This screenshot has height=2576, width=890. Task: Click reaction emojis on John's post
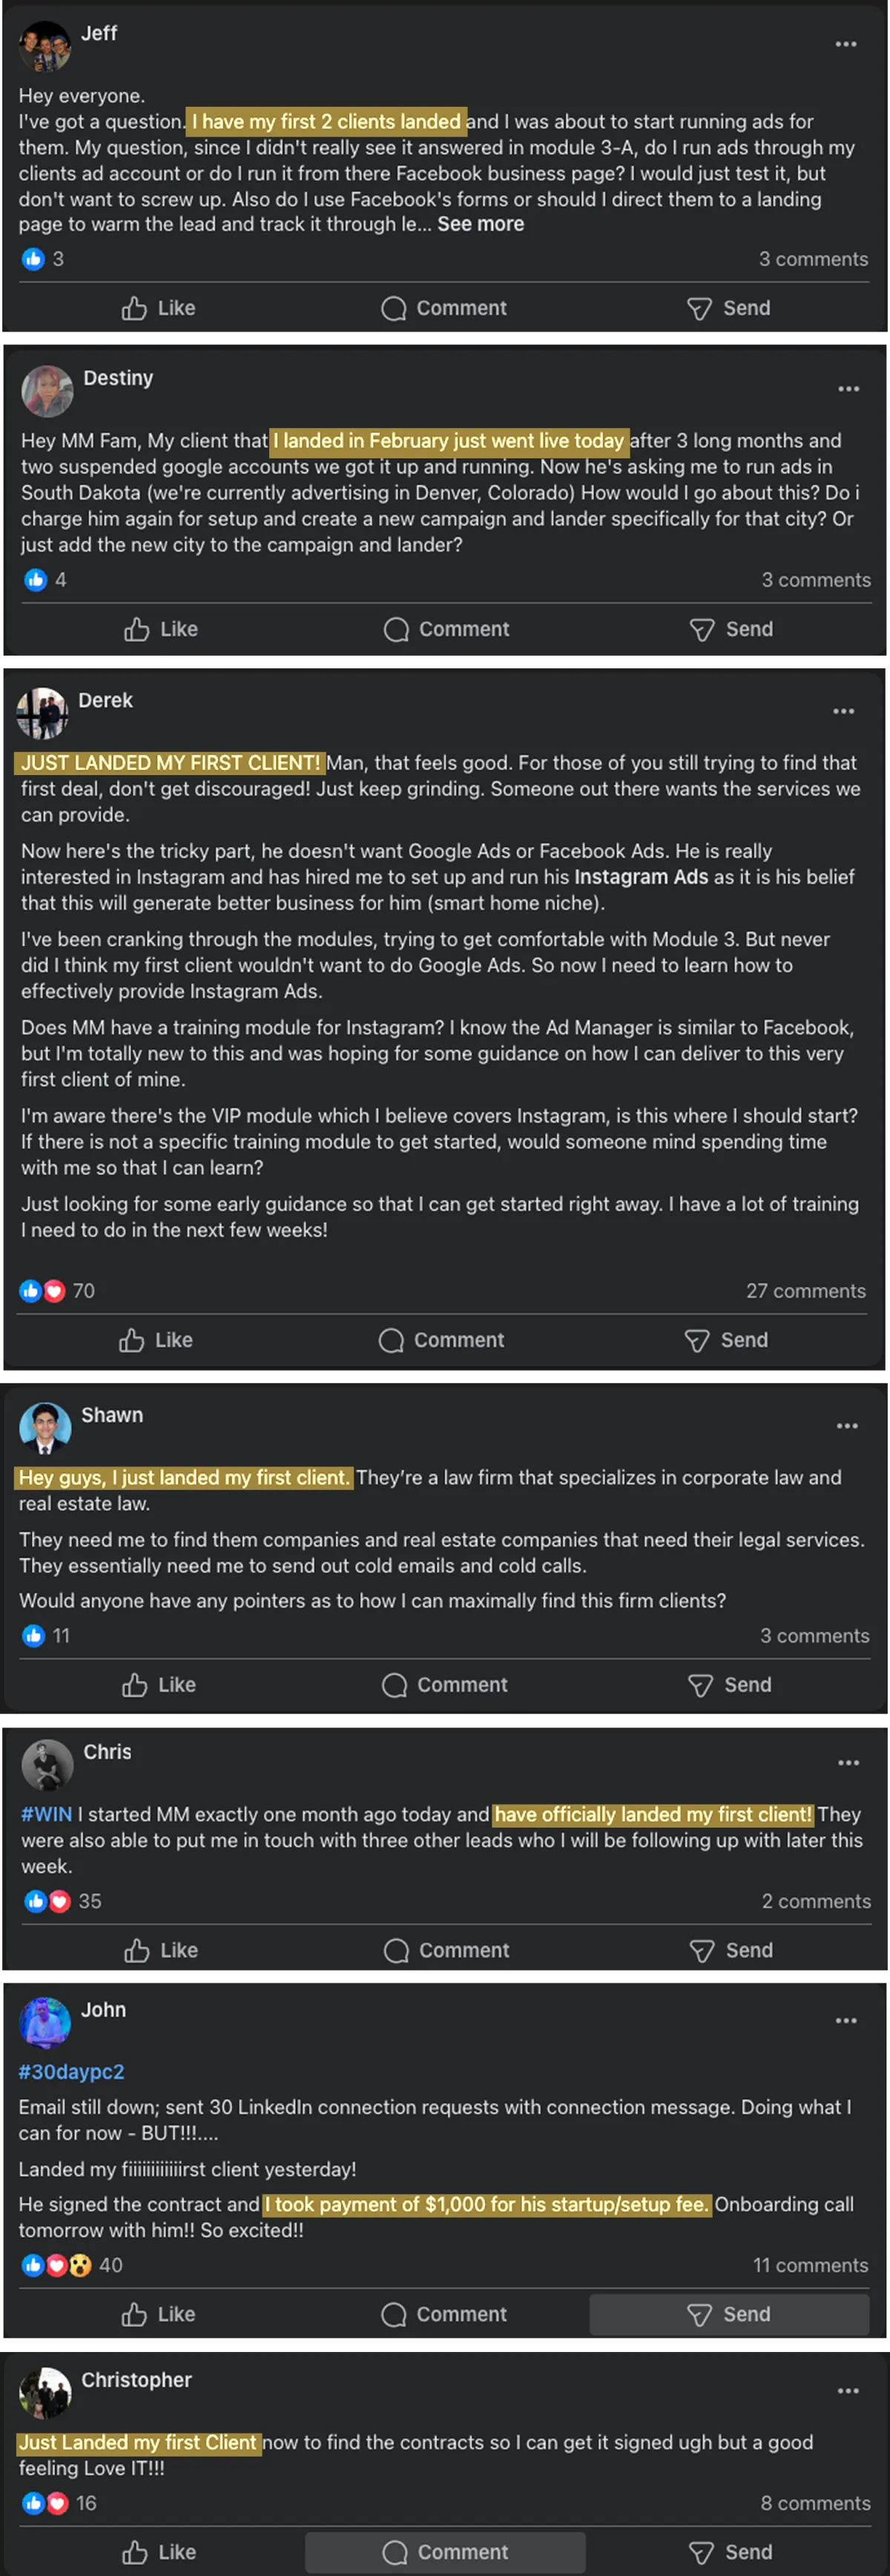point(56,2265)
